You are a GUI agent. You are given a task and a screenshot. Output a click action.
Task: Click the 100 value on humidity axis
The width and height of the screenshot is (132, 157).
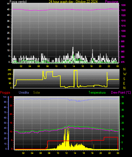(5, 97)
